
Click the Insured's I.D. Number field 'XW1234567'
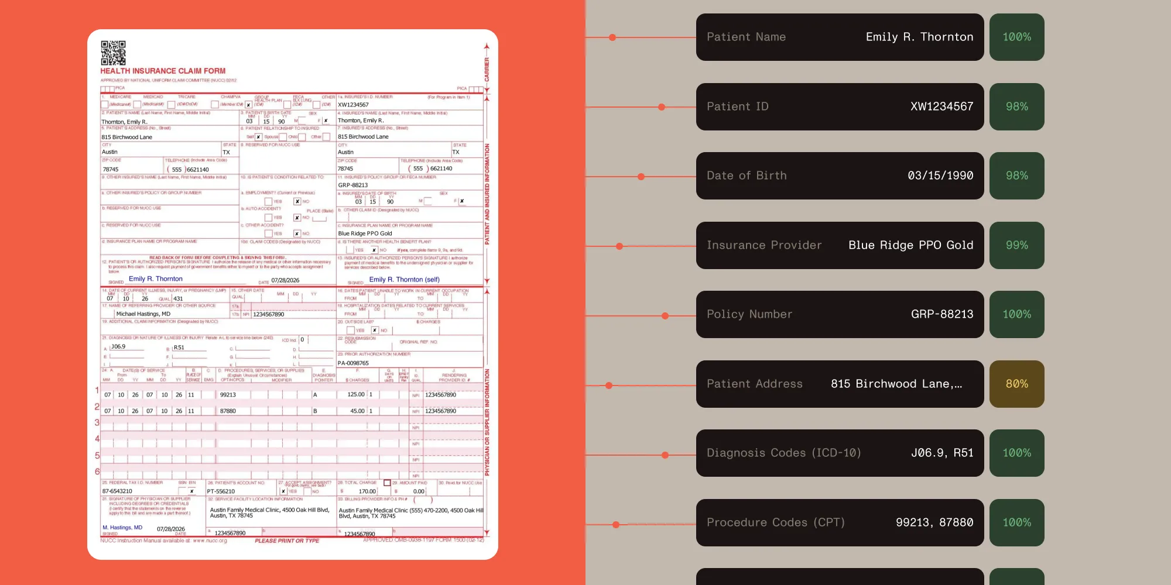(x=353, y=105)
